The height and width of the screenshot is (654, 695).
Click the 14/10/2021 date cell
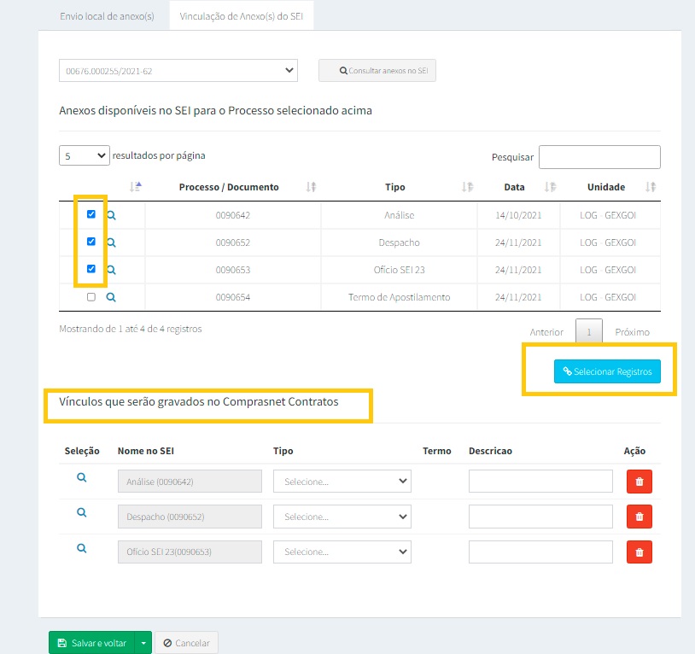click(518, 215)
